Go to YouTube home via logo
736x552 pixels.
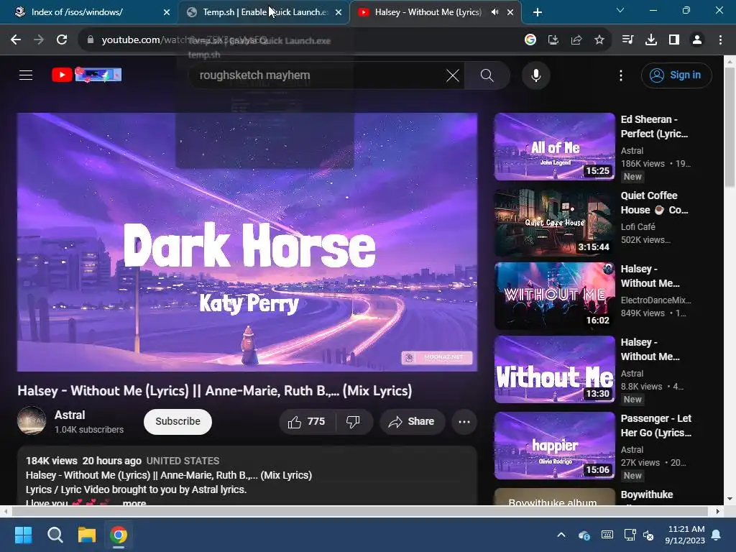pos(87,75)
